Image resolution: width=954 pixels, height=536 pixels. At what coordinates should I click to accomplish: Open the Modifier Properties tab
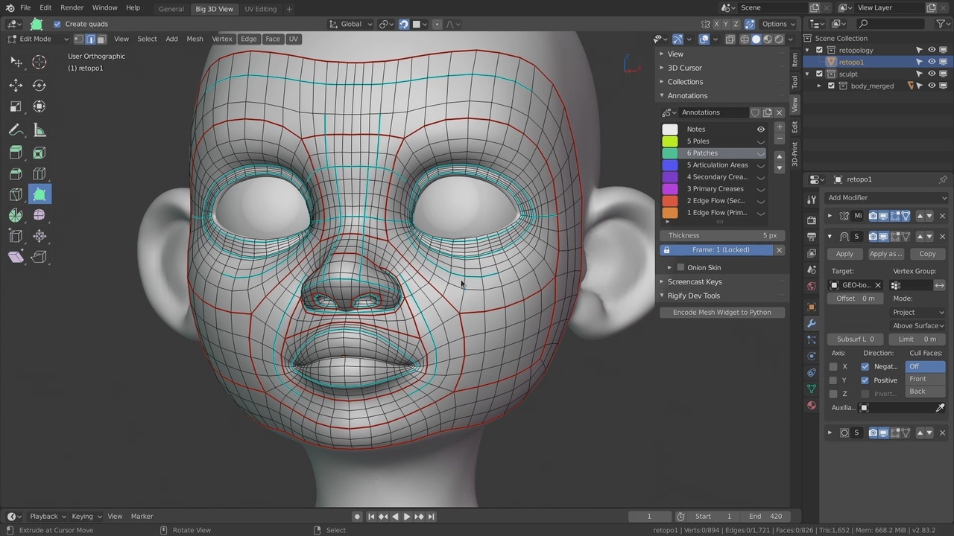coord(811,323)
